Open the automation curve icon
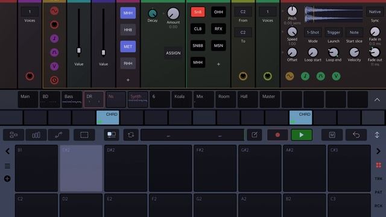Viewport: 386px width, 217px height. click(x=59, y=135)
